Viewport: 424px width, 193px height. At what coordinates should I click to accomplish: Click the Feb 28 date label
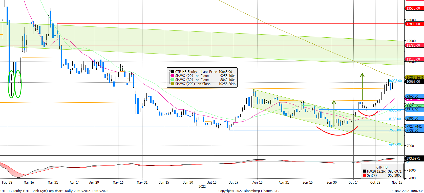(7, 182)
